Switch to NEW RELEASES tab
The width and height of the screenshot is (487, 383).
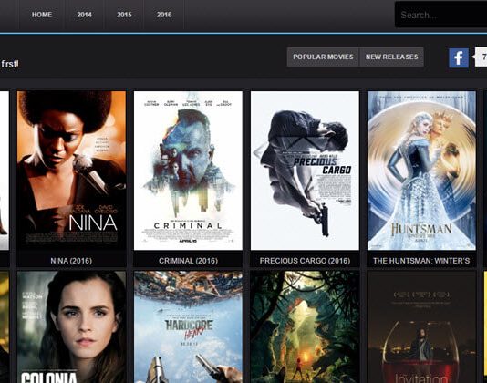coord(391,57)
